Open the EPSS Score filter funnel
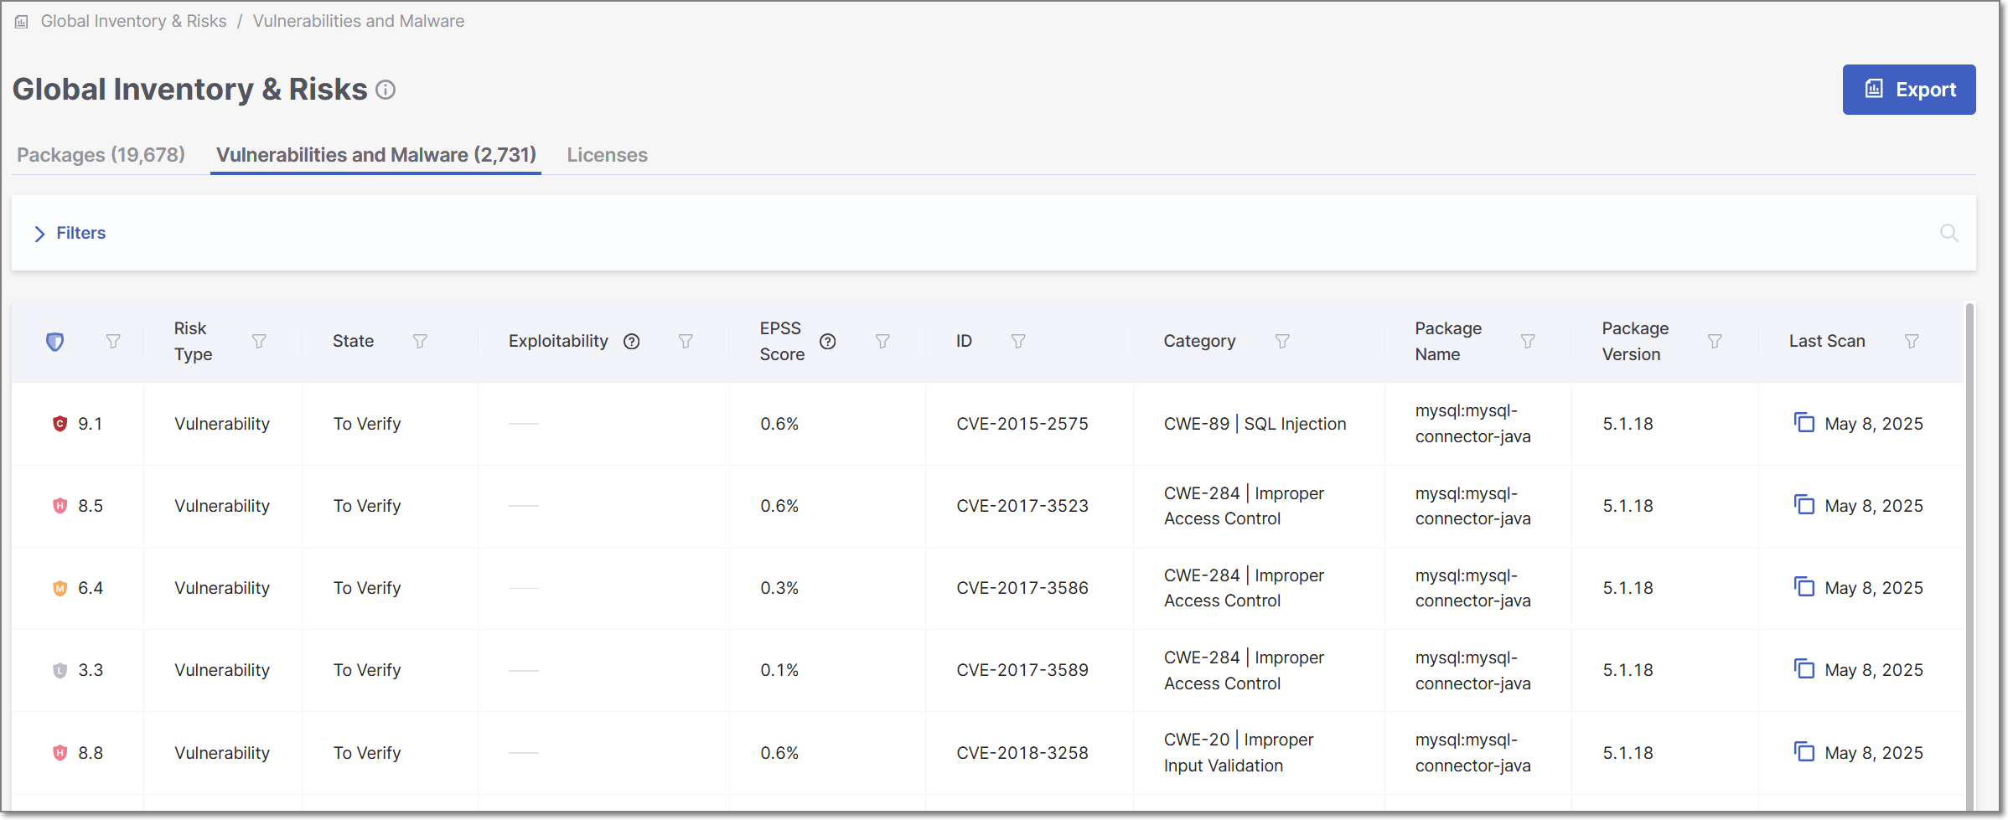The image size is (2008, 820). [882, 341]
